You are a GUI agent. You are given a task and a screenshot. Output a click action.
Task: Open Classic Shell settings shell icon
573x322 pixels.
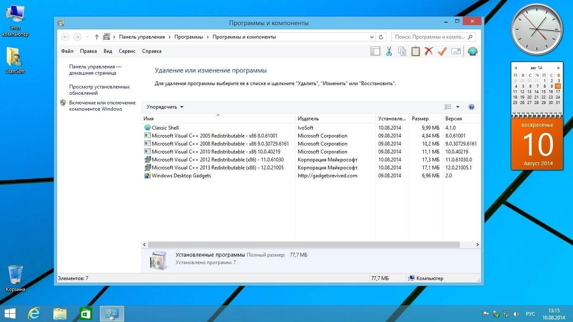coord(473,51)
